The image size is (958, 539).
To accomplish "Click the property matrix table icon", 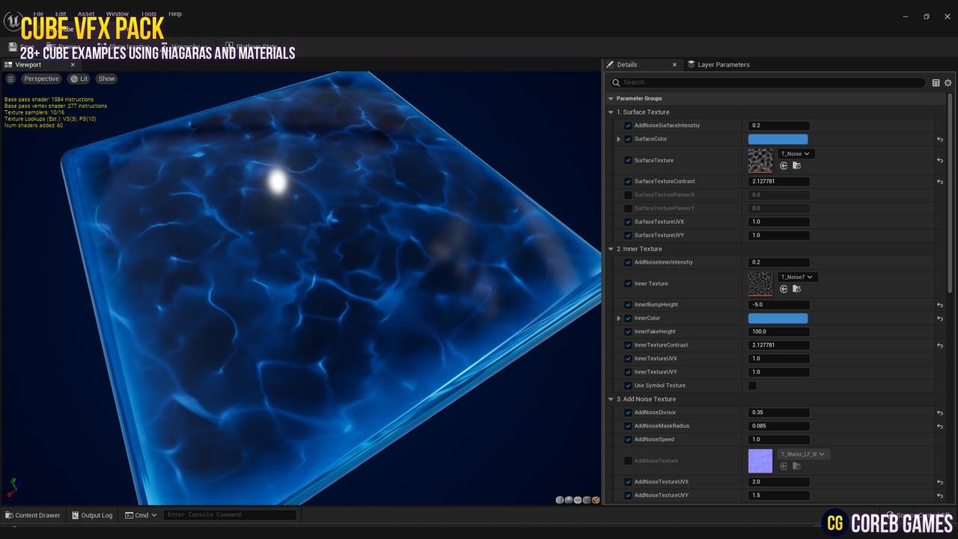I will click(936, 82).
